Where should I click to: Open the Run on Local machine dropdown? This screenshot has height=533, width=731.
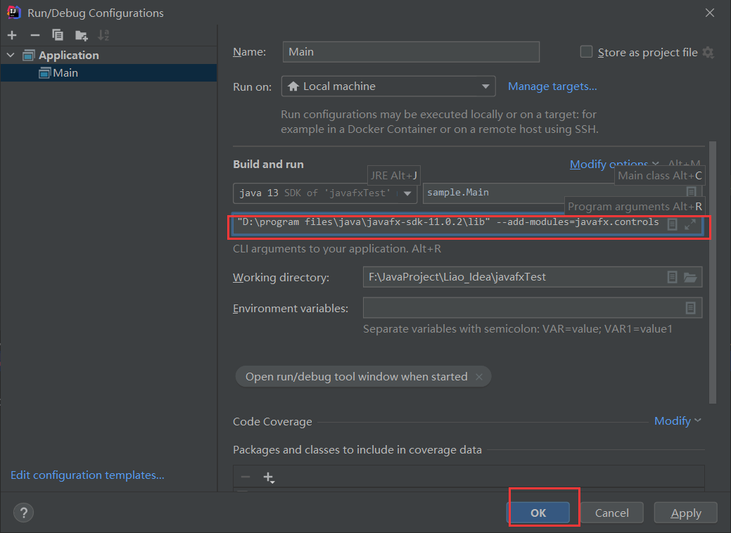(388, 86)
